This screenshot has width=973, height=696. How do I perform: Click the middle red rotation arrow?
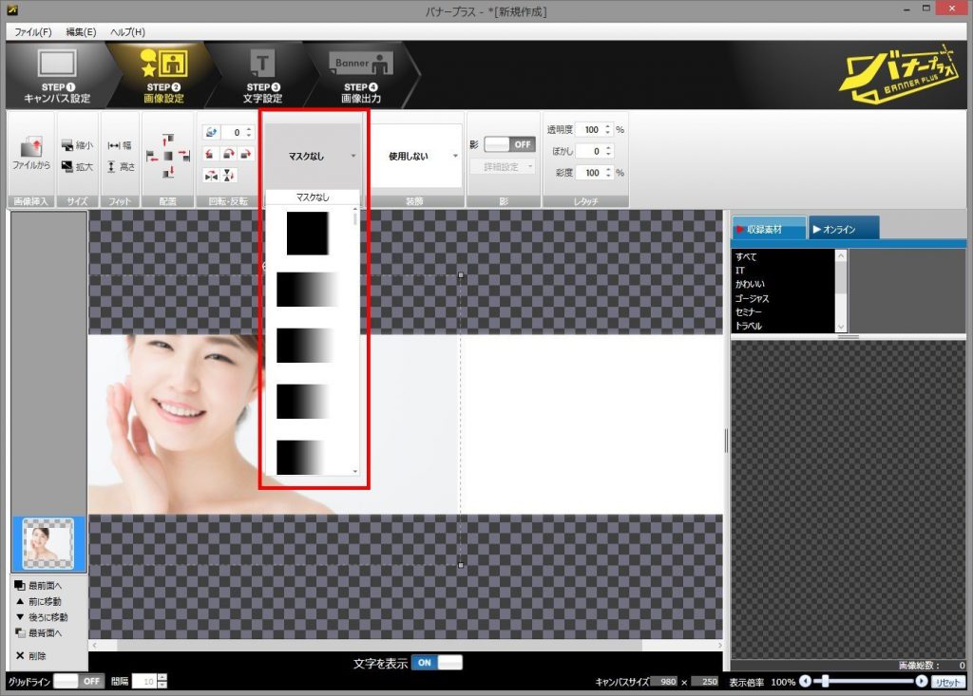(228, 154)
